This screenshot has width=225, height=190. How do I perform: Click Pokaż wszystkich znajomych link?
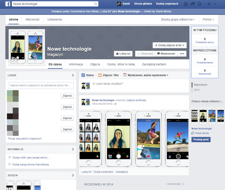point(25,139)
